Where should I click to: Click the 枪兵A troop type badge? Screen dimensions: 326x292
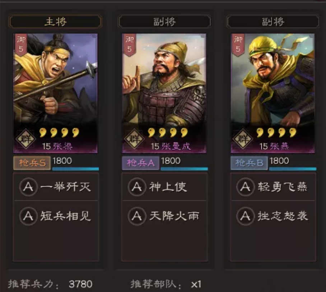tap(140, 163)
